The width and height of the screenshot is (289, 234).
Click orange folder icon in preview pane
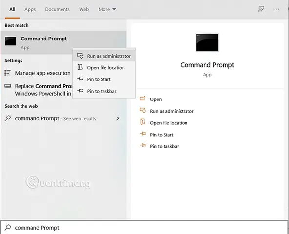(x=143, y=122)
